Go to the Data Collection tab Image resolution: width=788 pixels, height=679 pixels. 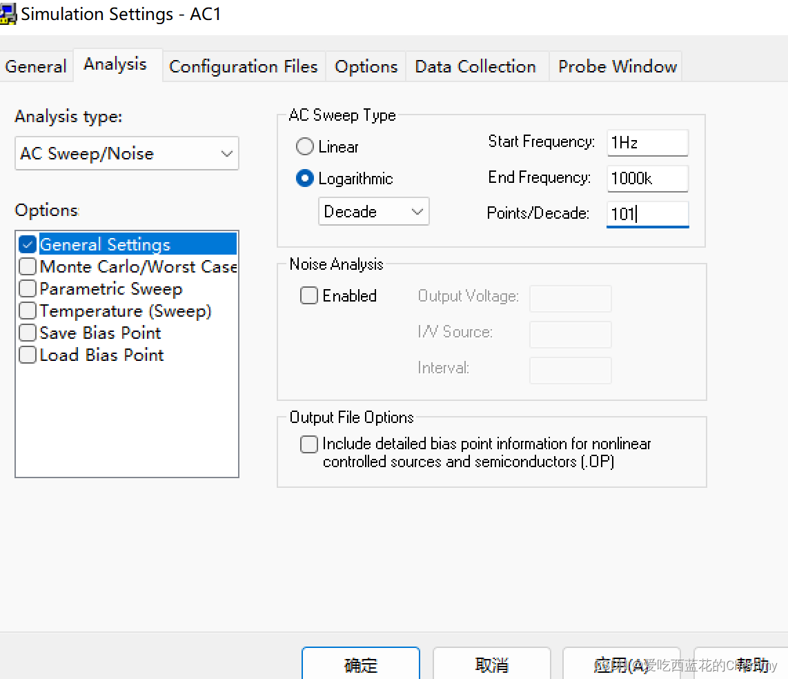475,67
